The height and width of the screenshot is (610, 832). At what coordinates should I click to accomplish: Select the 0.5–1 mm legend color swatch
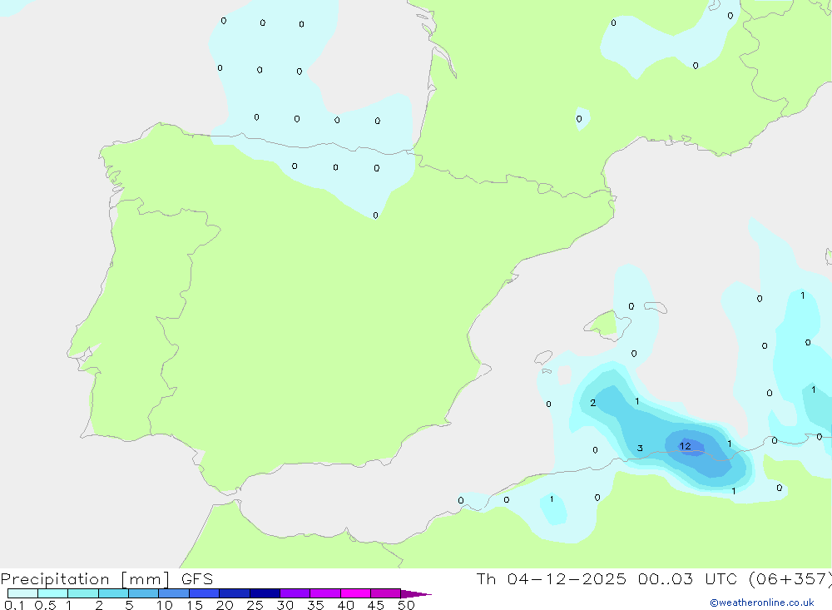point(52,593)
